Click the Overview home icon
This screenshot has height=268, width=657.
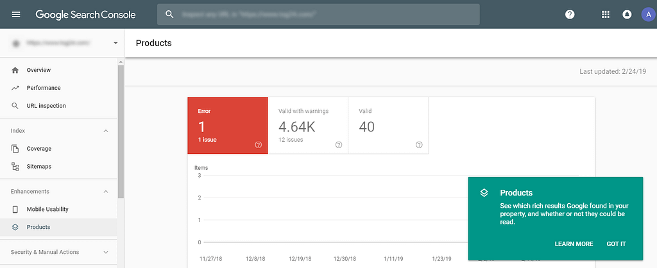(x=15, y=70)
